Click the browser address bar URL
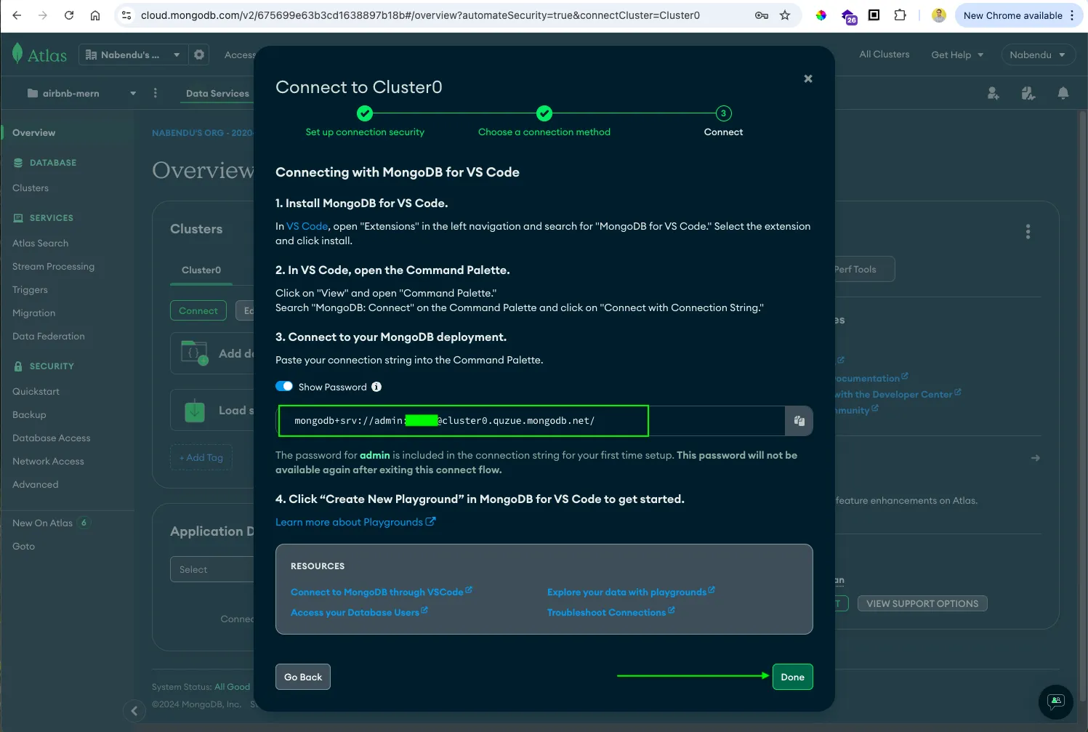The width and height of the screenshot is (1088, 732). point(420,15)
